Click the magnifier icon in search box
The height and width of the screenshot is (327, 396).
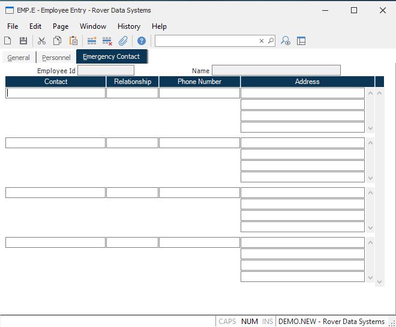pos(270,41)
